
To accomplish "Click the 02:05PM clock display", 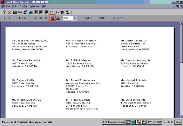I will (168, 122).
